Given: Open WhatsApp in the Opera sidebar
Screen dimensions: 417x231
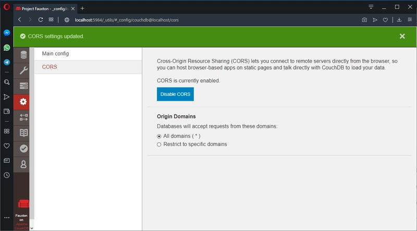Looking at the screenshot, I should [x=7, y=47].
